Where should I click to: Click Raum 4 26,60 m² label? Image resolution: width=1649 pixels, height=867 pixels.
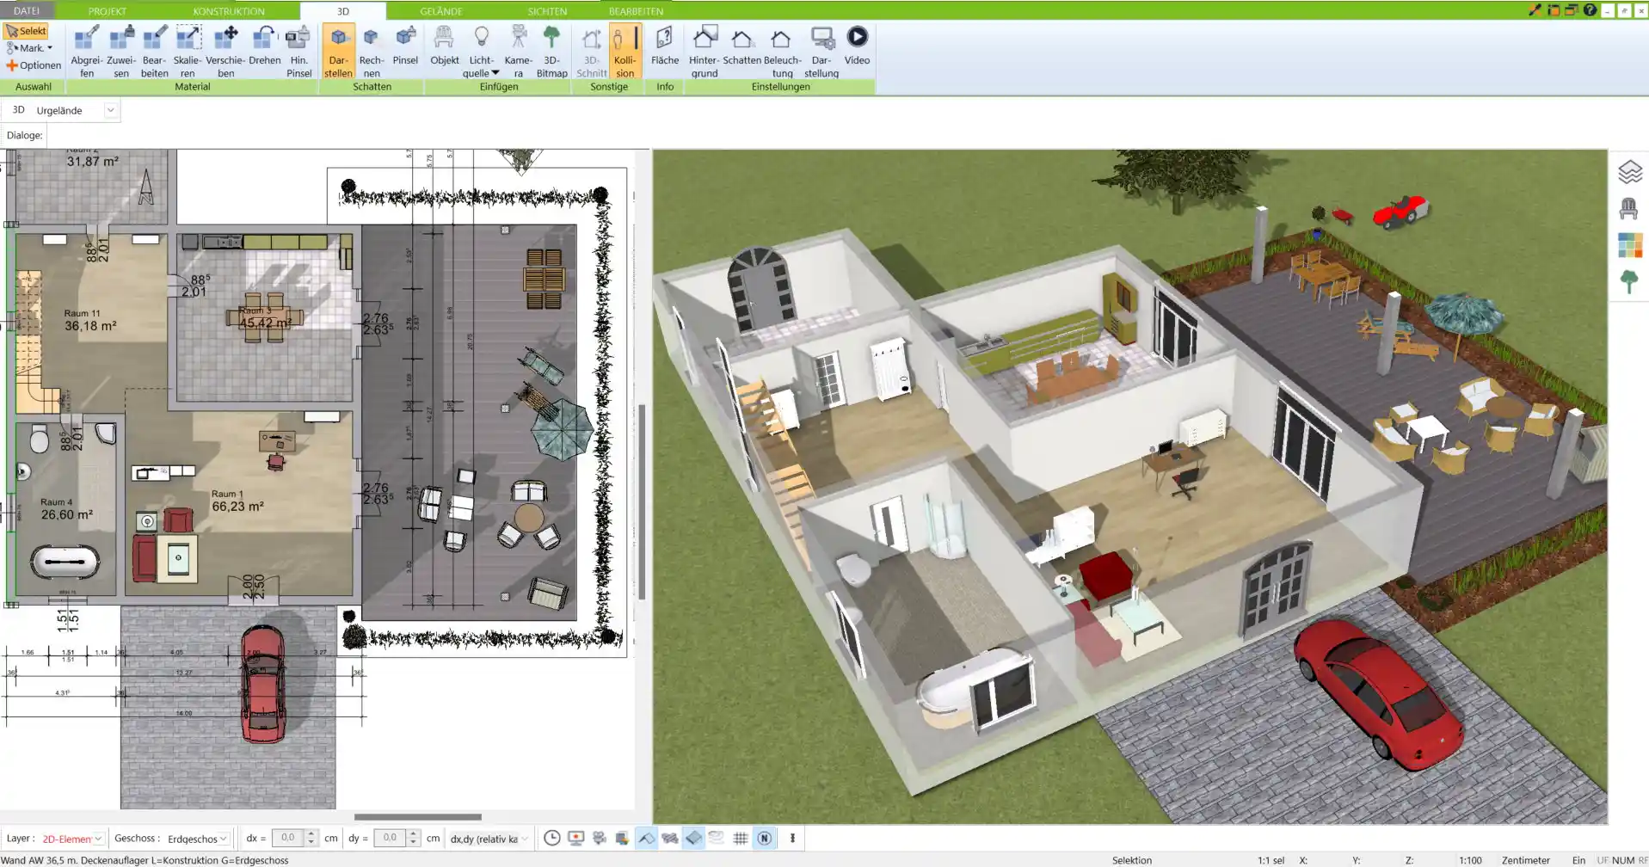tap(66, 509)
